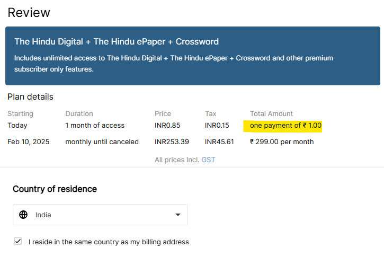This screenshot has width=384, height=257.
Task: Click the Plan details heading
Action: [30, 97]
